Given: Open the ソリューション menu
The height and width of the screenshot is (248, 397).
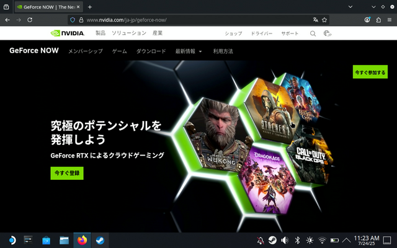Looking at the screenshot, I should 129,33.
